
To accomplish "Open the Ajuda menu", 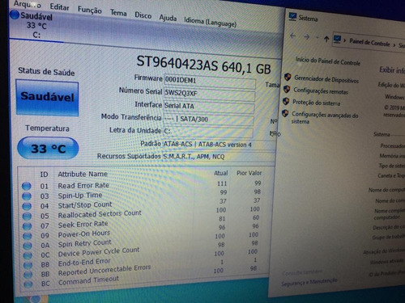I will pos(168,18).
